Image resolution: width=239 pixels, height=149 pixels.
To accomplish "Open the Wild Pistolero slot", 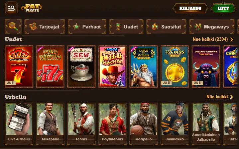I will [112, 67].
